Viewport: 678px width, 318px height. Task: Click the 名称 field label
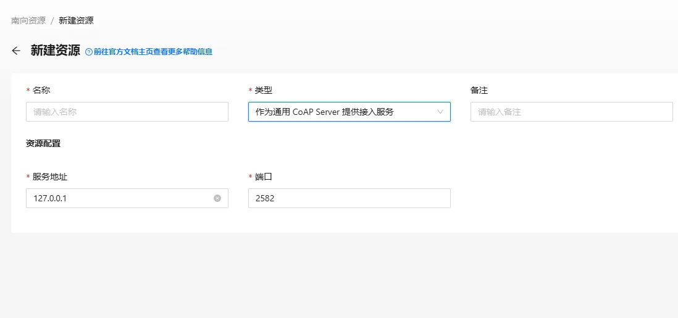point(41,90)
